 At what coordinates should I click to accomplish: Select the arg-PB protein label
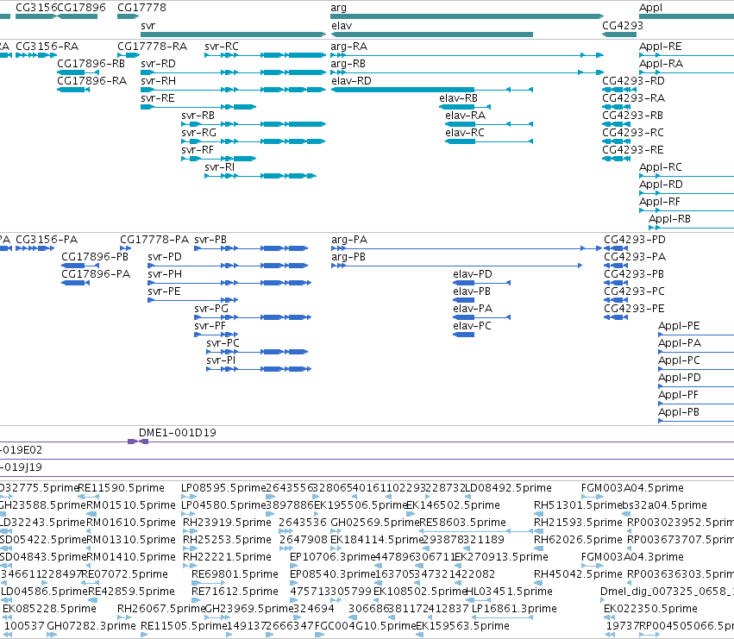click(x=348, y=257)
